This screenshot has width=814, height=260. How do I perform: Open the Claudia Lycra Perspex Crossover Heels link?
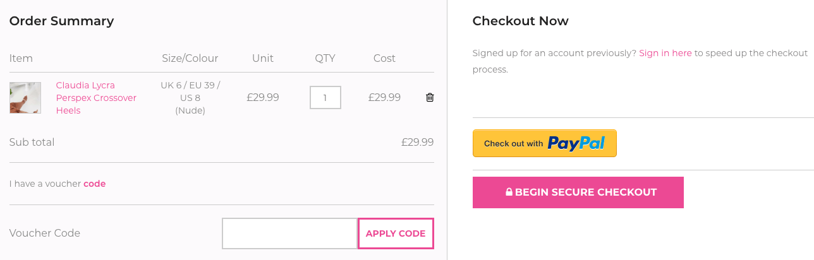(96, 98)
